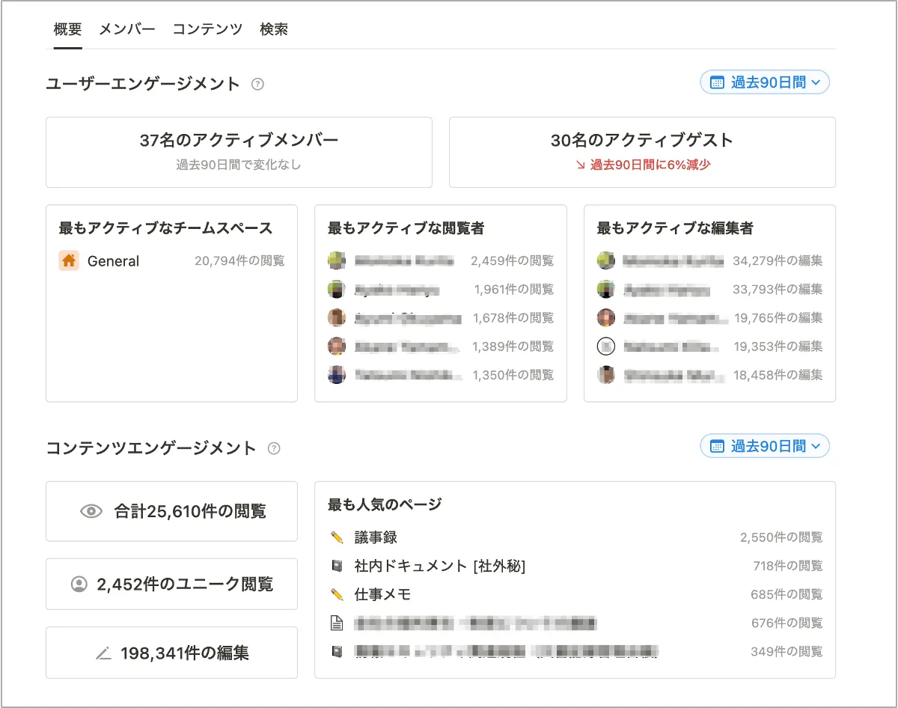The height and width of the screenshot is (708, 898).
Task: Click avatar of editor with 19,765件の編集
Action: [x=606, y=317]
